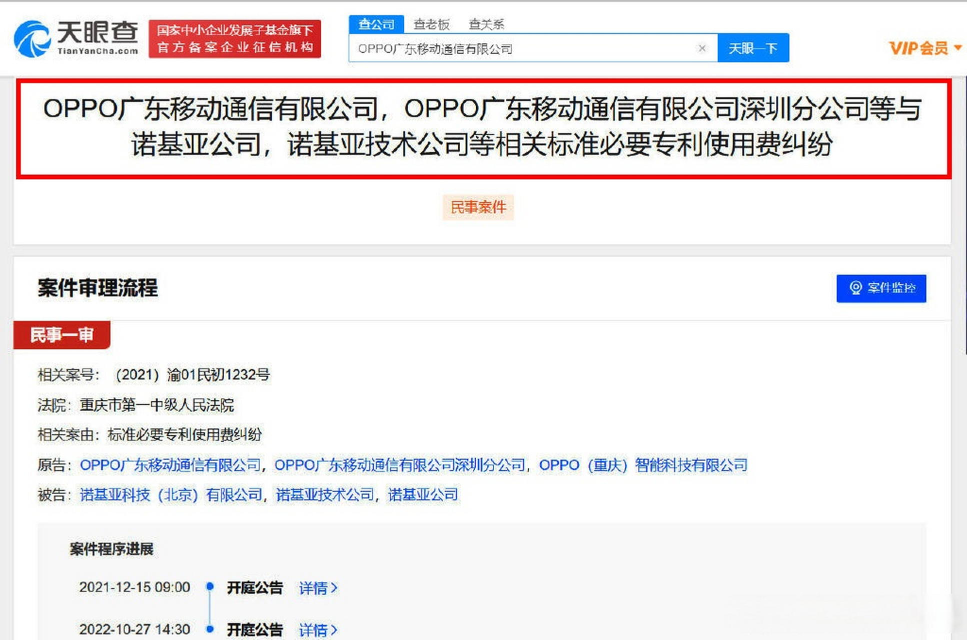
Task: Select the 查公司 tab
Action: (x=376, y=24)
